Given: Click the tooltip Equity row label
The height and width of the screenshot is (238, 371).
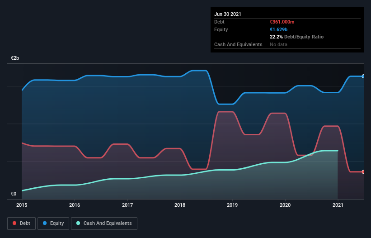Looking at the screenshot, I should click(221, 29).
